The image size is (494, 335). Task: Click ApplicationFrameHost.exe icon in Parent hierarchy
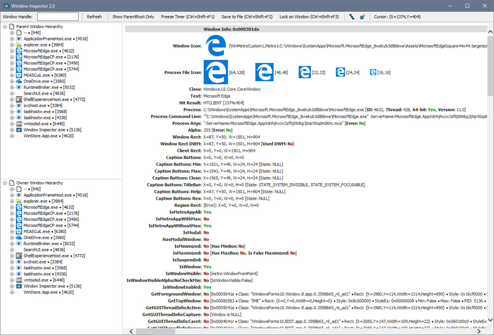pos(19,38)
